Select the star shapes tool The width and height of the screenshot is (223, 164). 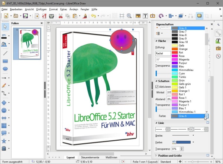4,141
